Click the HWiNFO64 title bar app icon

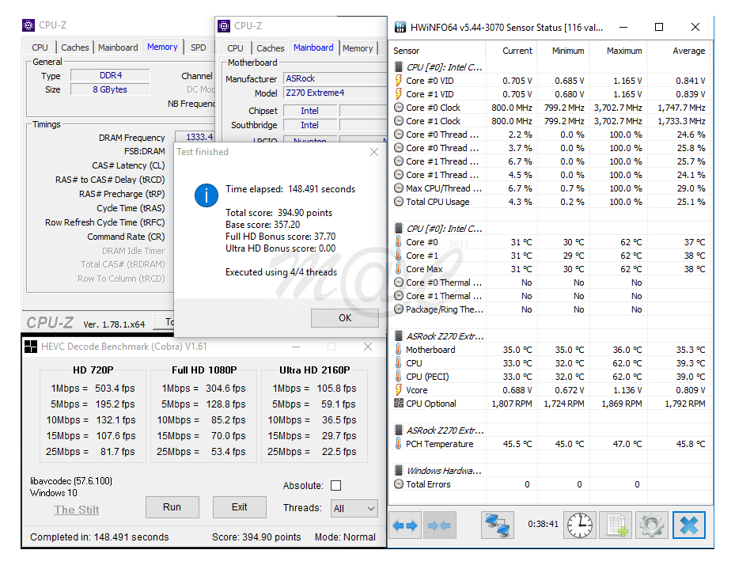pyautogui.click(x=400, y=27)
